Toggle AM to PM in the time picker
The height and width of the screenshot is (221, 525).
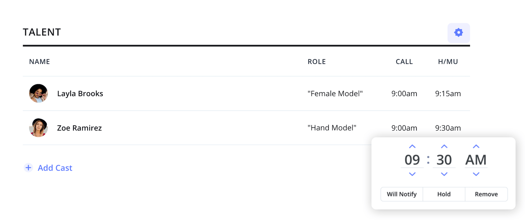point(476,160)
